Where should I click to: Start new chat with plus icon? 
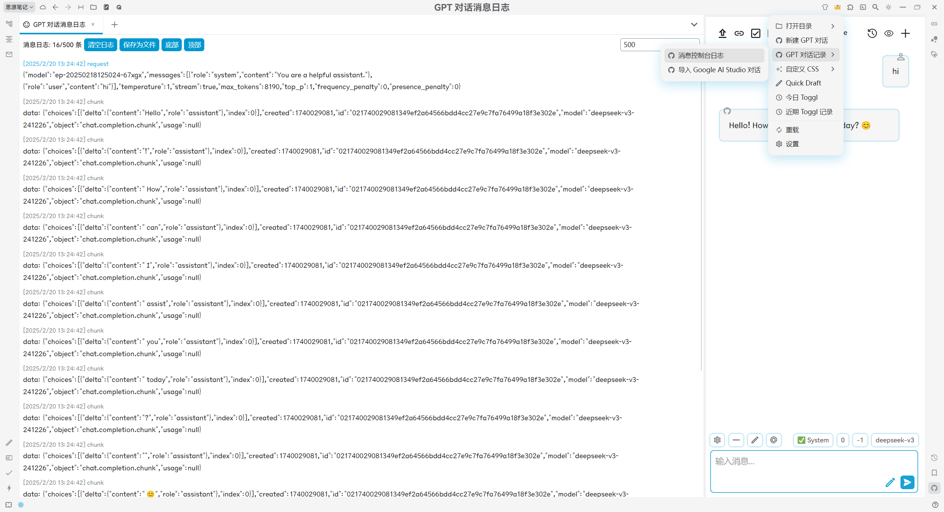[905, 34]
